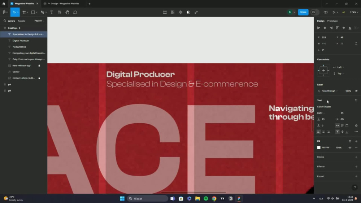Viewport: 361px width, 203px height.
Task: Select the Comment tool
Action: tap(75, 12)
